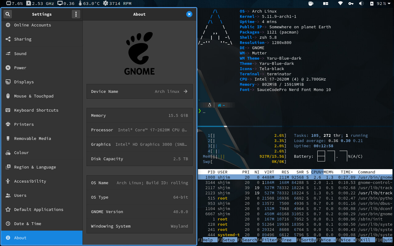Select Sound in the sidebar

click(42, 54)
